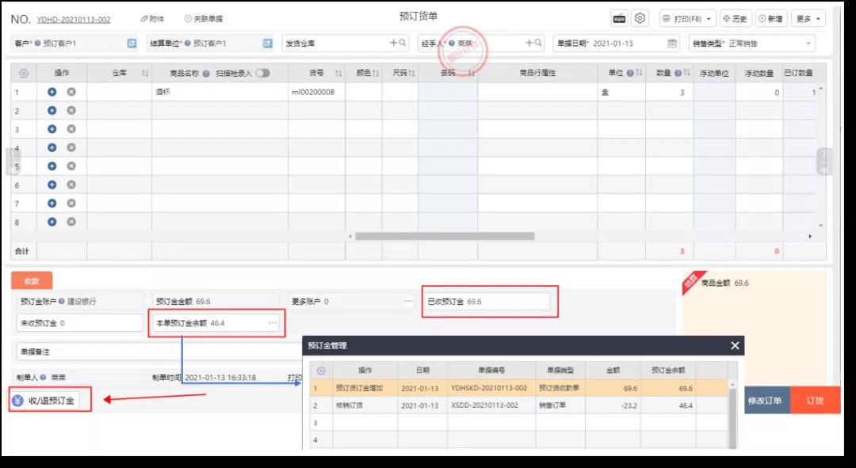Expand the 销售类型 combo box
Screen dimensions: 856x468
tap(751, 43)
